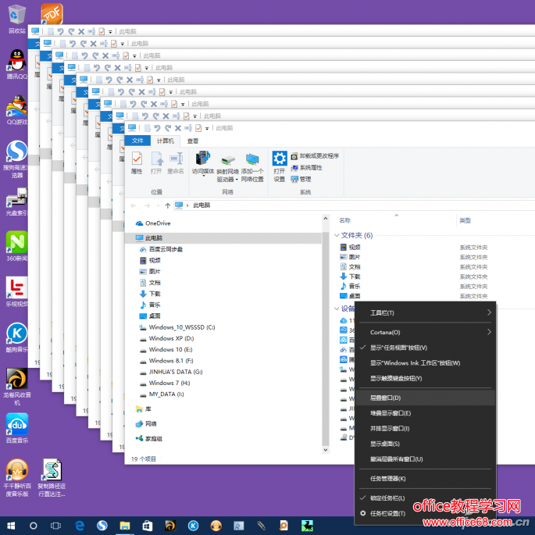Viewport: 535px width, 535px height.
Task: Click the Windows Start button
Action: 10,526
